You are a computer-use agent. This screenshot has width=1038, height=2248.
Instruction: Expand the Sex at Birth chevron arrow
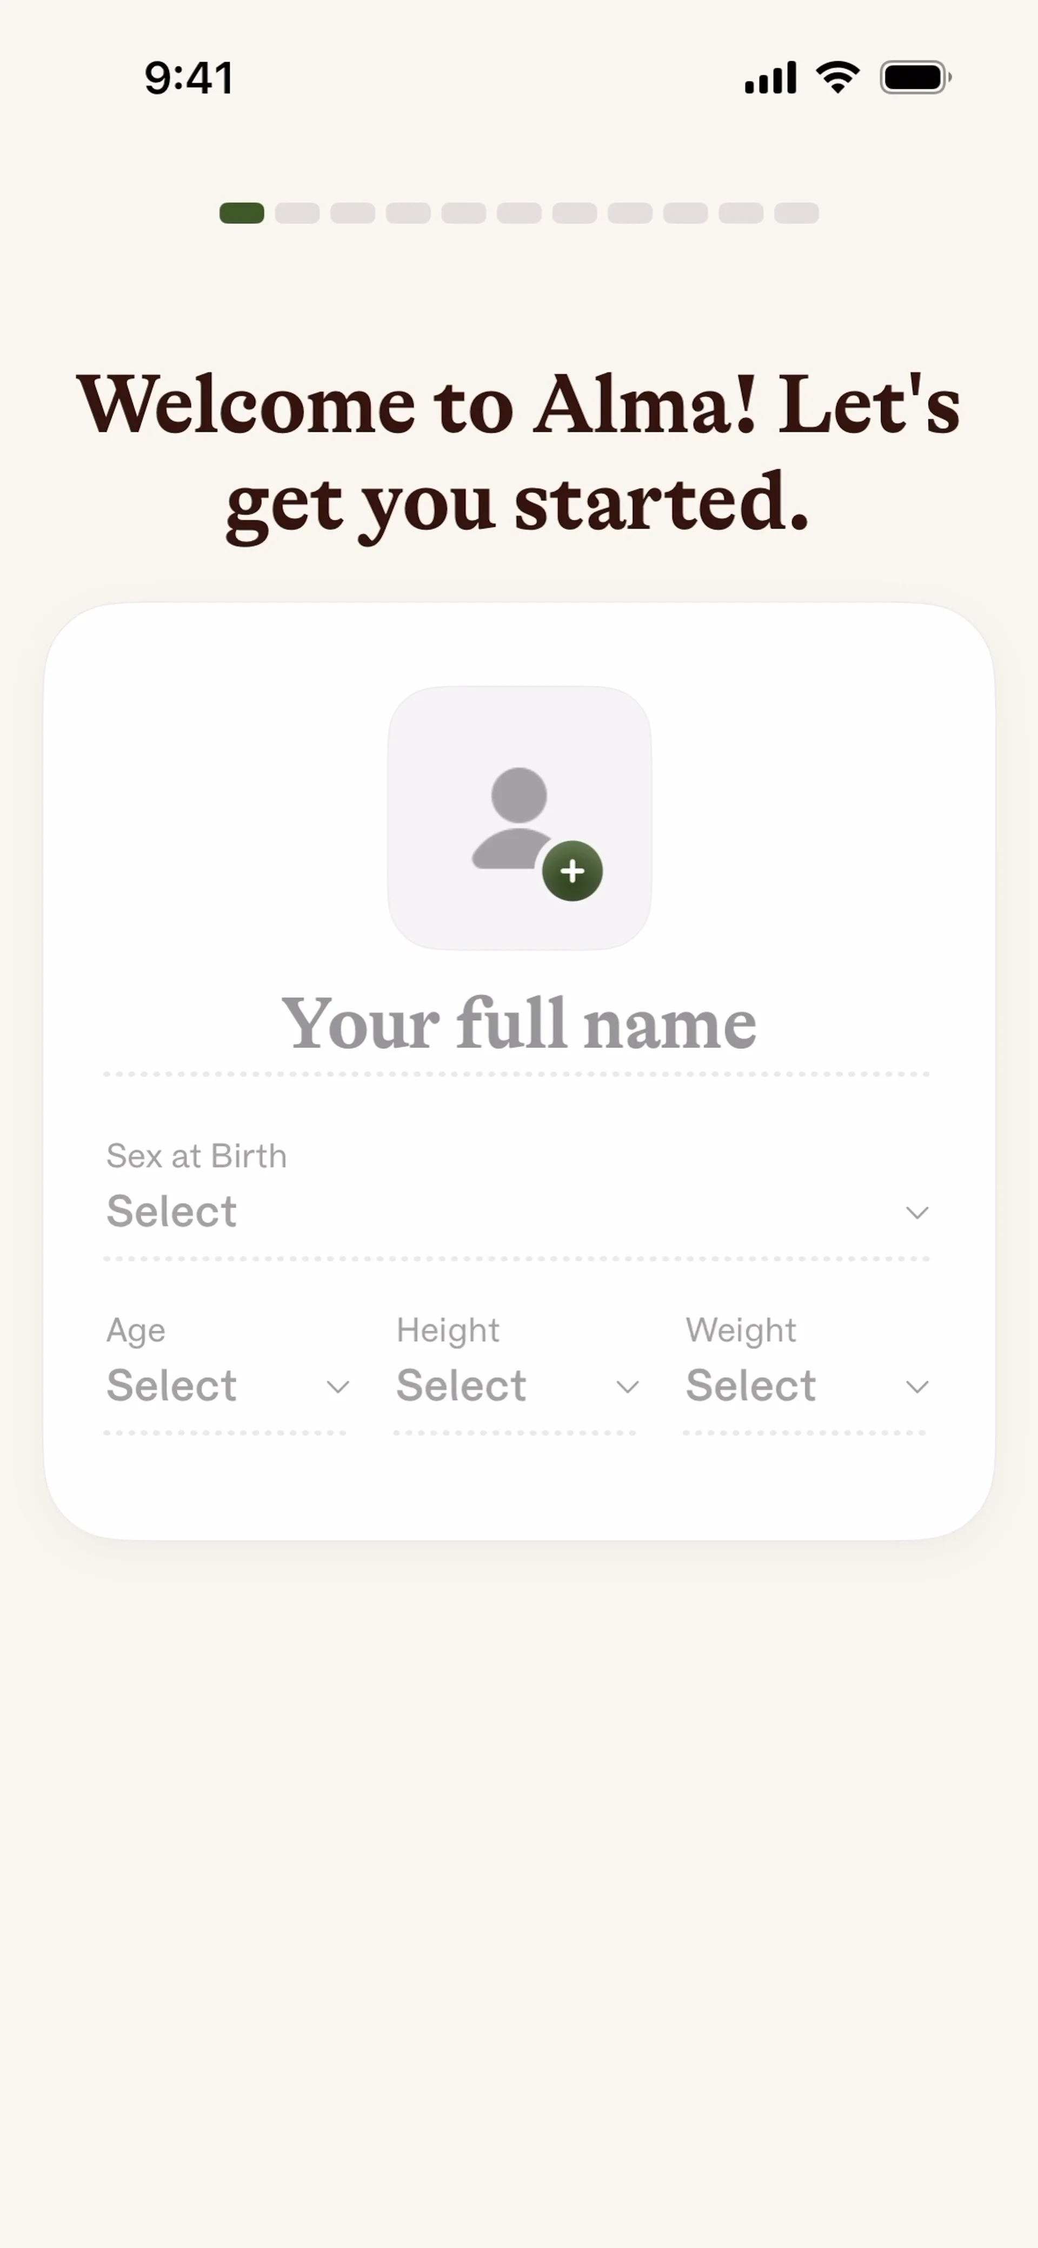[917, 1212]
